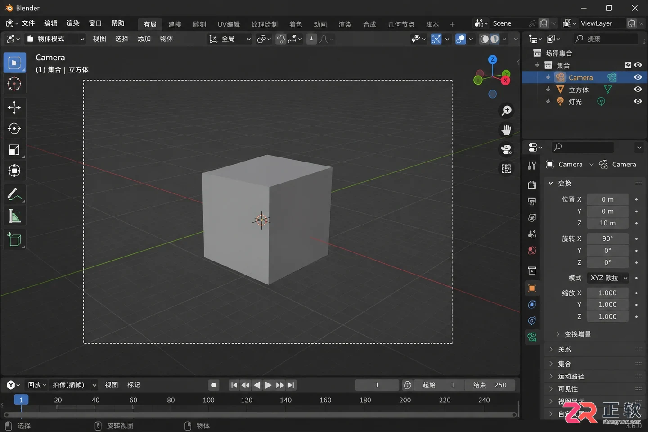Open the 全局 transform orientation dropdown
Viewport: 648px width, 432px height.
click(229, 39)
